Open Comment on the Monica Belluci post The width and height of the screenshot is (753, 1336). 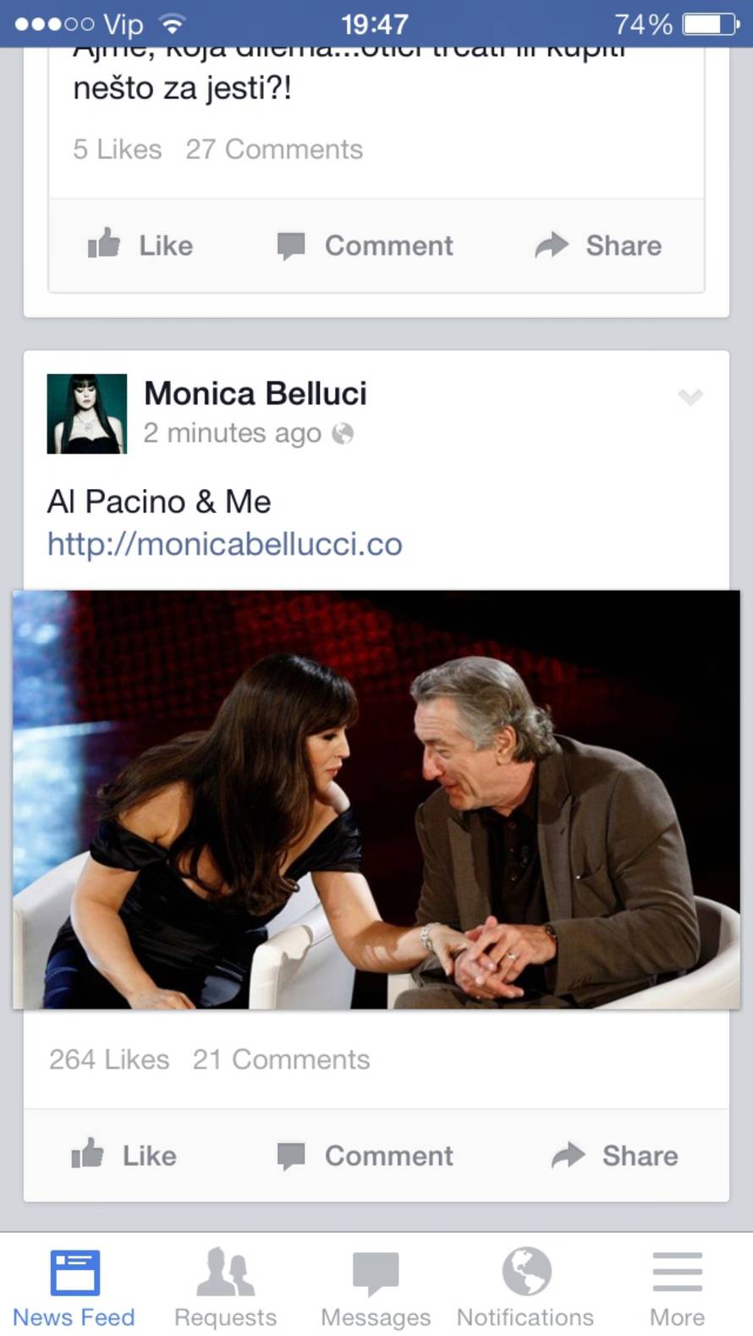(x=365, y=1156)
